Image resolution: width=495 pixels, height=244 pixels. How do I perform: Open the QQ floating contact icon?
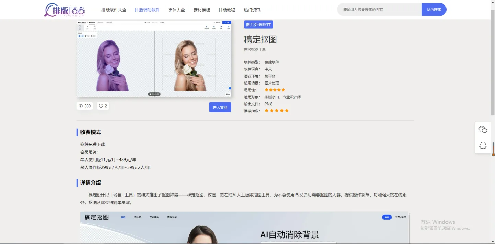pos(483,145)
